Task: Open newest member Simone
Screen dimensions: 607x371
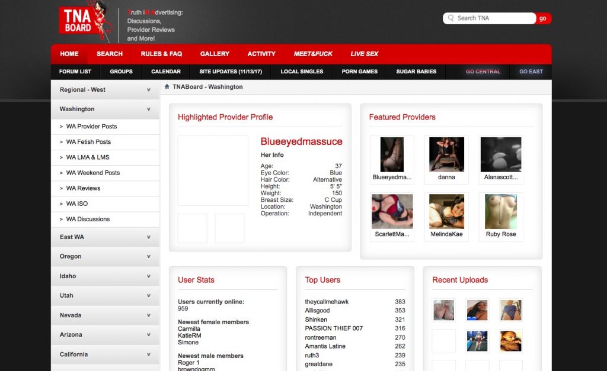Action: [188, 343]
